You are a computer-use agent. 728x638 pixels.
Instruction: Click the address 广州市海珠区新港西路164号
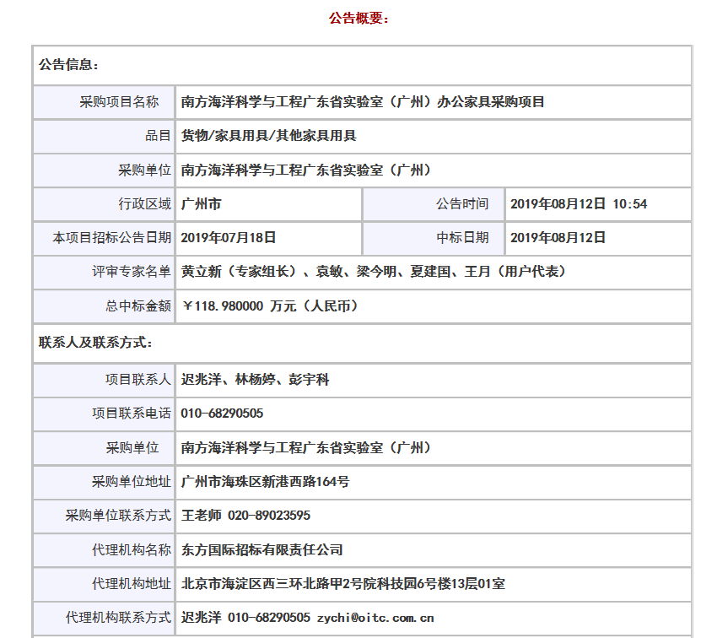tap(265, 482)
